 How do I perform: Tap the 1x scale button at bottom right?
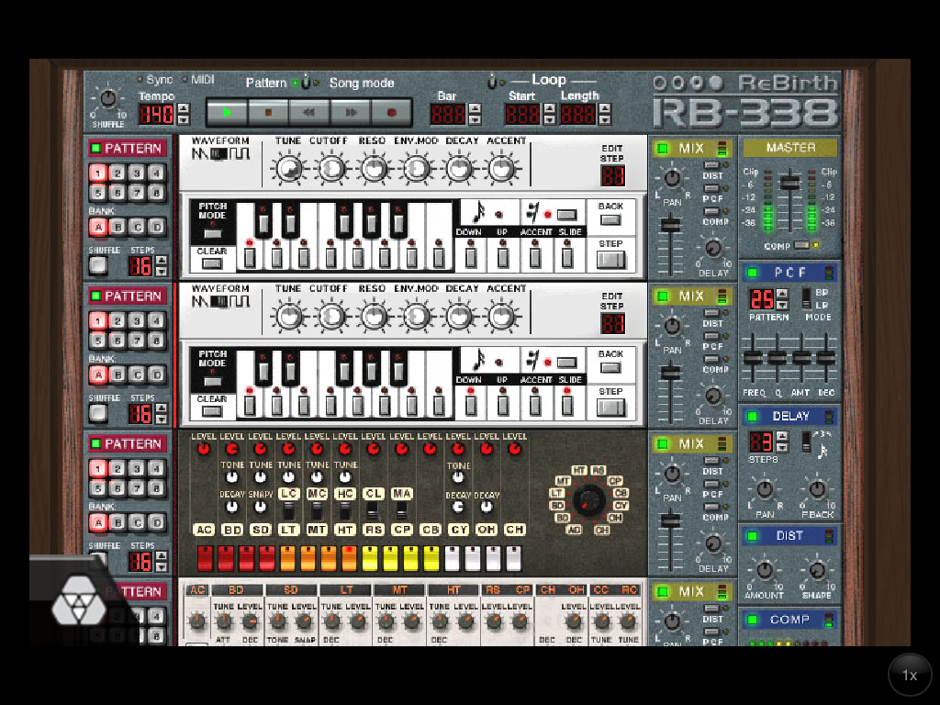pos(909,675)
